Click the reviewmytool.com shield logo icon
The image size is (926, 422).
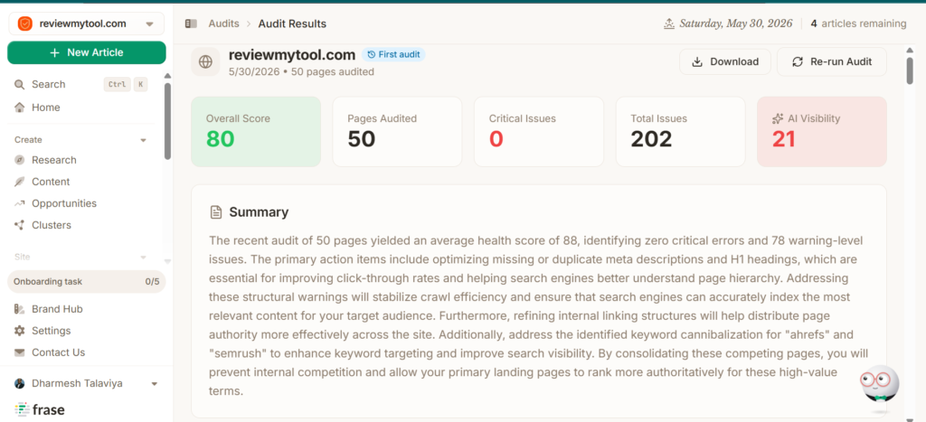pos(24,23)
